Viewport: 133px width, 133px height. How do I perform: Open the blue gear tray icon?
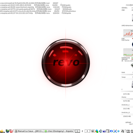coord(118,131)
